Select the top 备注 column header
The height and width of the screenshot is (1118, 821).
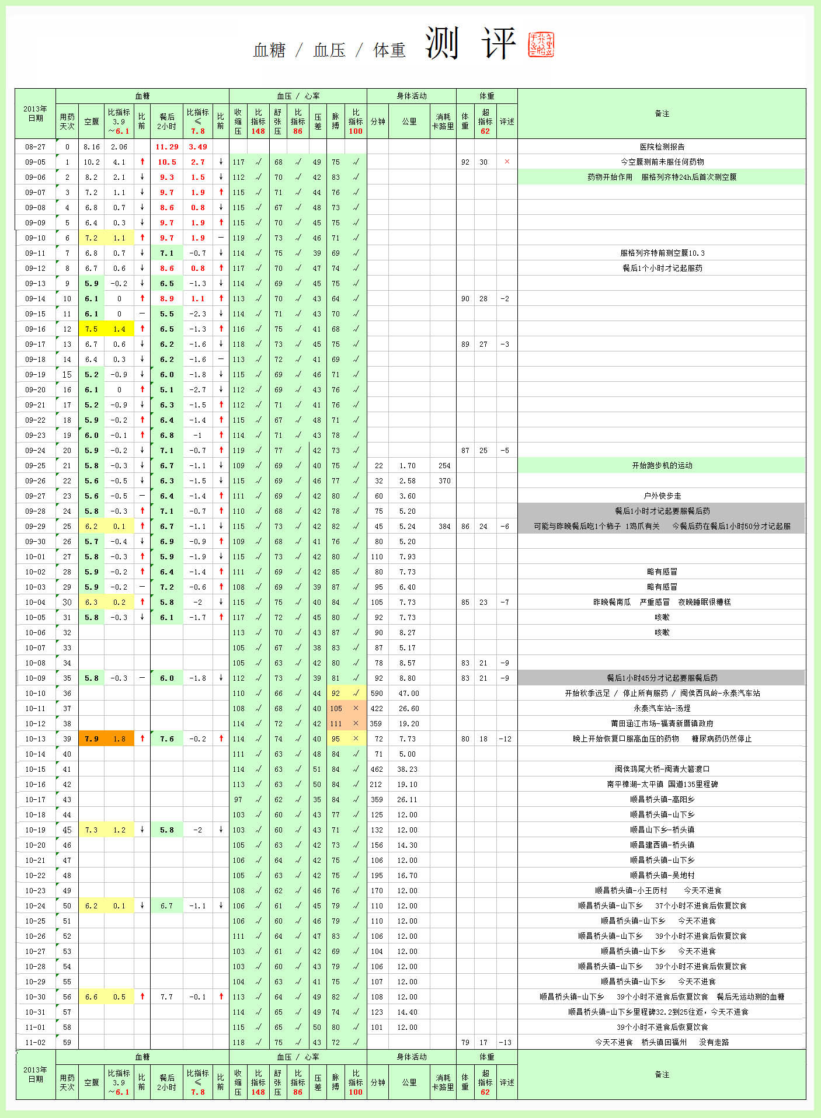pos(662,113)
